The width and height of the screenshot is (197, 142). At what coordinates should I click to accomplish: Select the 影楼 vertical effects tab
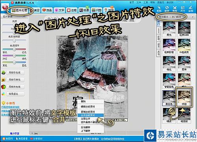point(159,38)
